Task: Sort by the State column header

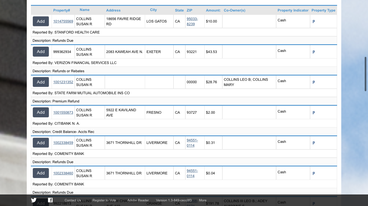Action: point(179,10)
